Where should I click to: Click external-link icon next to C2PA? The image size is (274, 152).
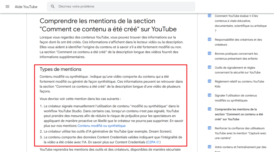(x=157, y=142)
